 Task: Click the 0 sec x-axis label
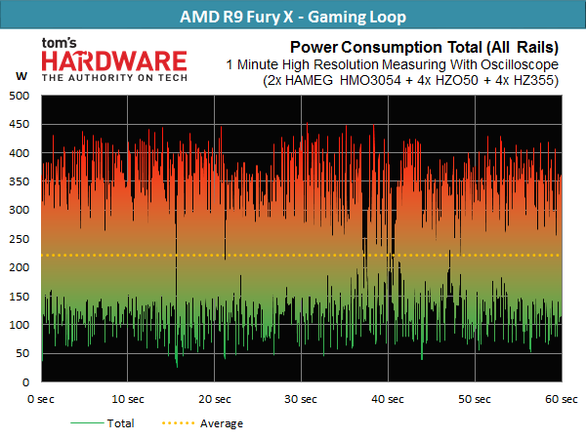[x=41, y=399]
